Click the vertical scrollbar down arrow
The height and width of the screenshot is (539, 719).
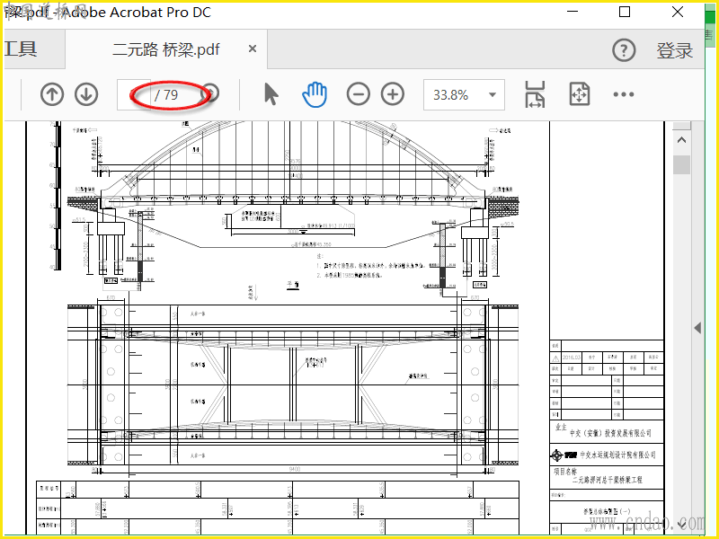click(x=682, y=524)
